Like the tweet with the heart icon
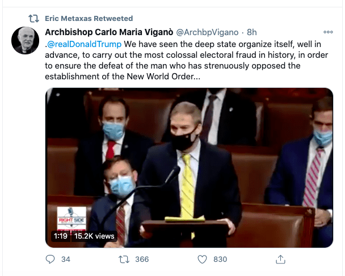The image size is (345, 276). point(203,259)
